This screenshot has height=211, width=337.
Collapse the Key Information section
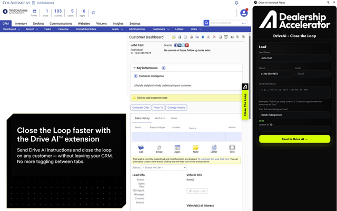(134, 68)
